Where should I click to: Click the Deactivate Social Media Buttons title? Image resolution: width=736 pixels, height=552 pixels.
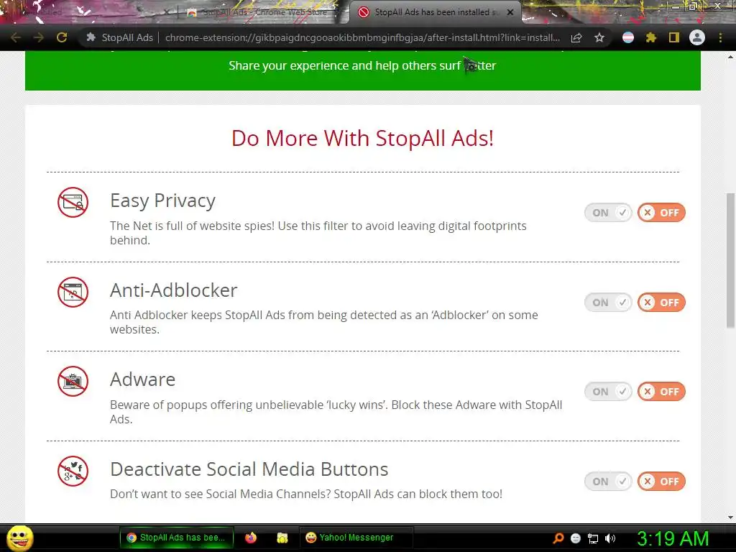pos(249,469)
